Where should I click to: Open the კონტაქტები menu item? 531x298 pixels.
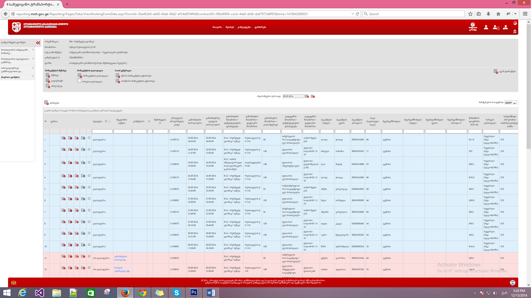[244, 27]
